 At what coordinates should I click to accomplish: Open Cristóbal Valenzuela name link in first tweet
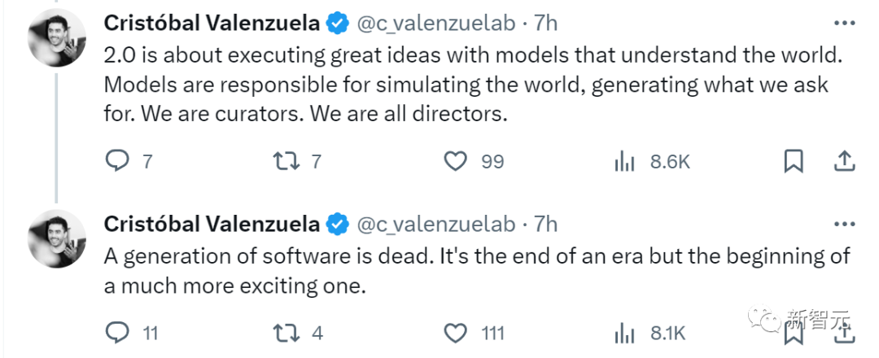click(x=212, y=24)
